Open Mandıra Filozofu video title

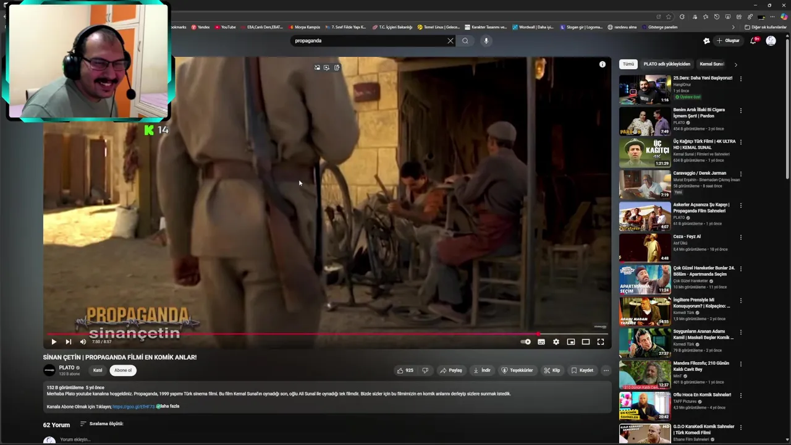pyautogui.click(x=701, y=366)
